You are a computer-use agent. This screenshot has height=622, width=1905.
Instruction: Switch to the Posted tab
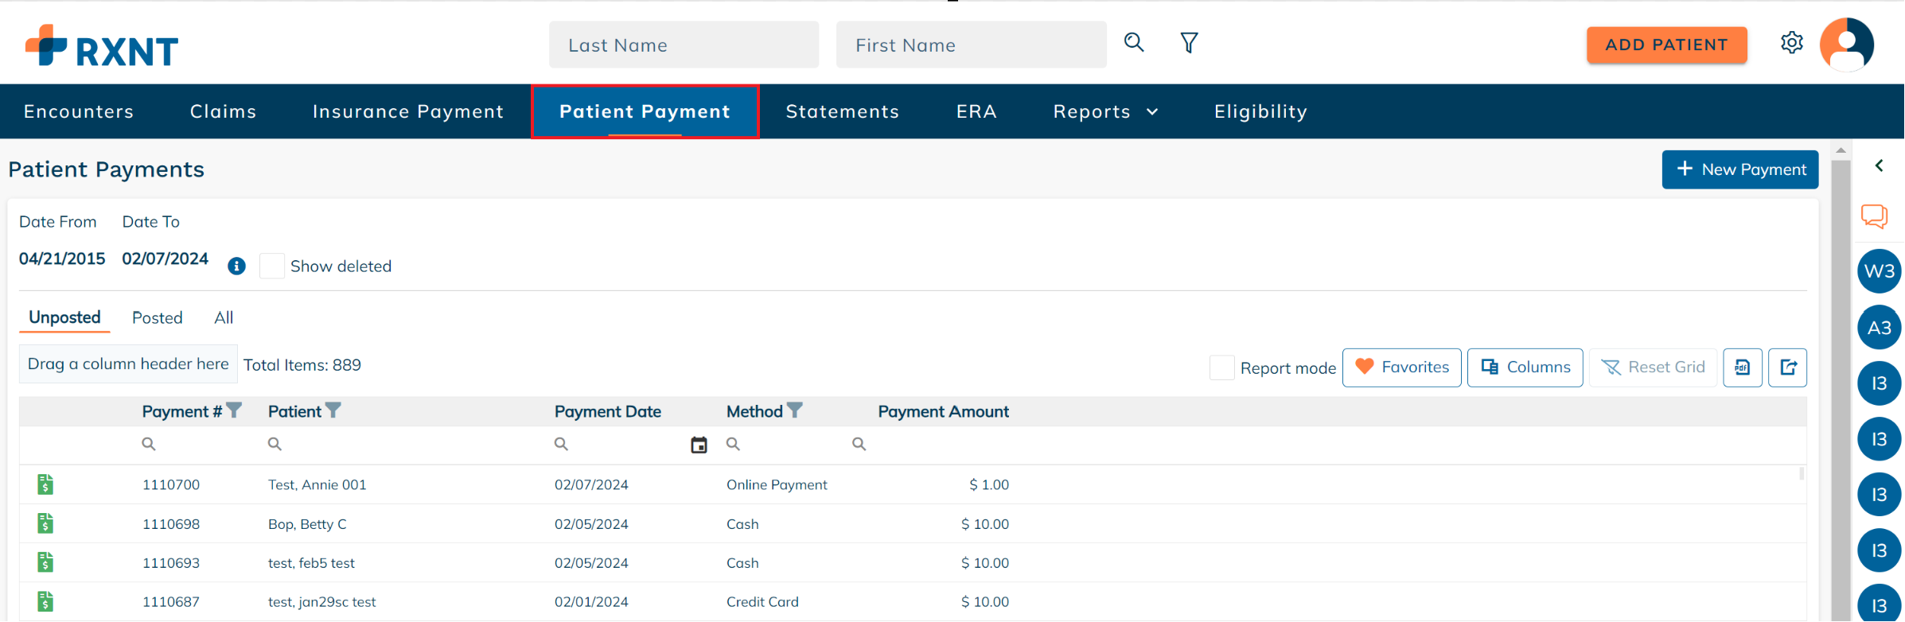157,318
